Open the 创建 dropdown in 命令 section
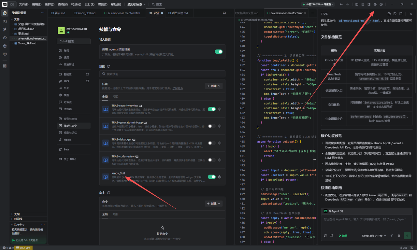The image size is (417, 250). point(214,203)
